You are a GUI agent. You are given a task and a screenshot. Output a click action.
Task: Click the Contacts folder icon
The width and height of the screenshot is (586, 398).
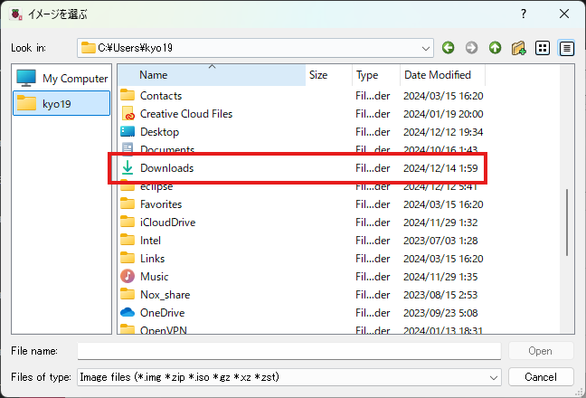(128, 95)
